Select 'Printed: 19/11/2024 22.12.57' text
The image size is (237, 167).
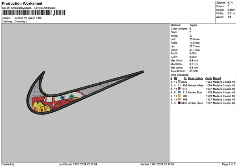click(x=157, y=164)
